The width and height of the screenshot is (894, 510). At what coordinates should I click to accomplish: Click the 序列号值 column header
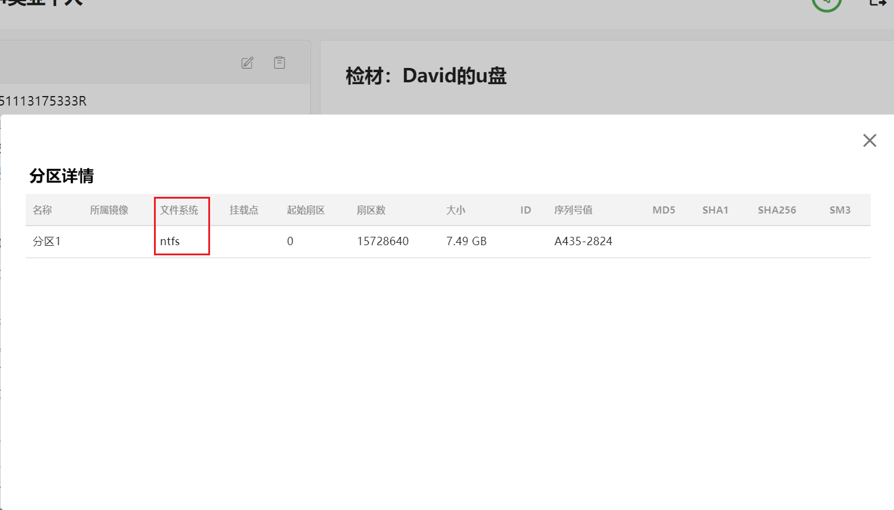[574, 210]
